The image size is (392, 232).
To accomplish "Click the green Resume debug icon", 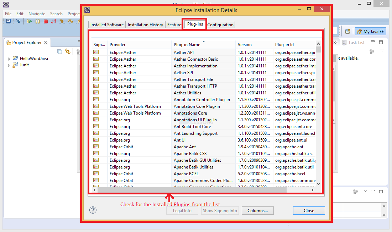I will pos(29,21).
